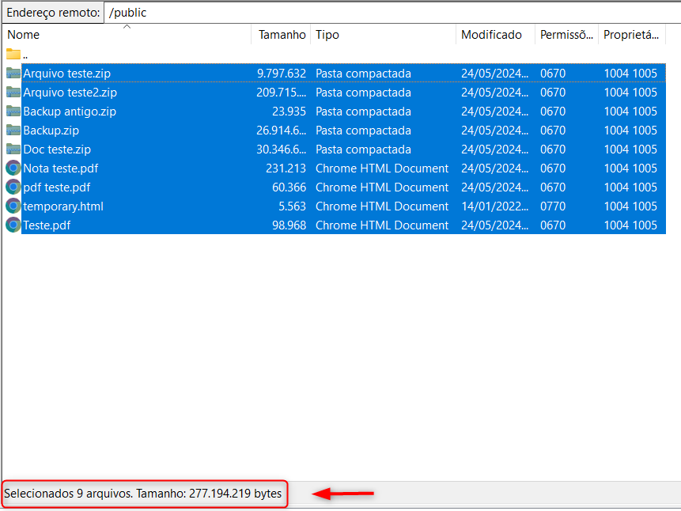
Task: Click the Backup antigo.zip folder icon
Action: 13,112
